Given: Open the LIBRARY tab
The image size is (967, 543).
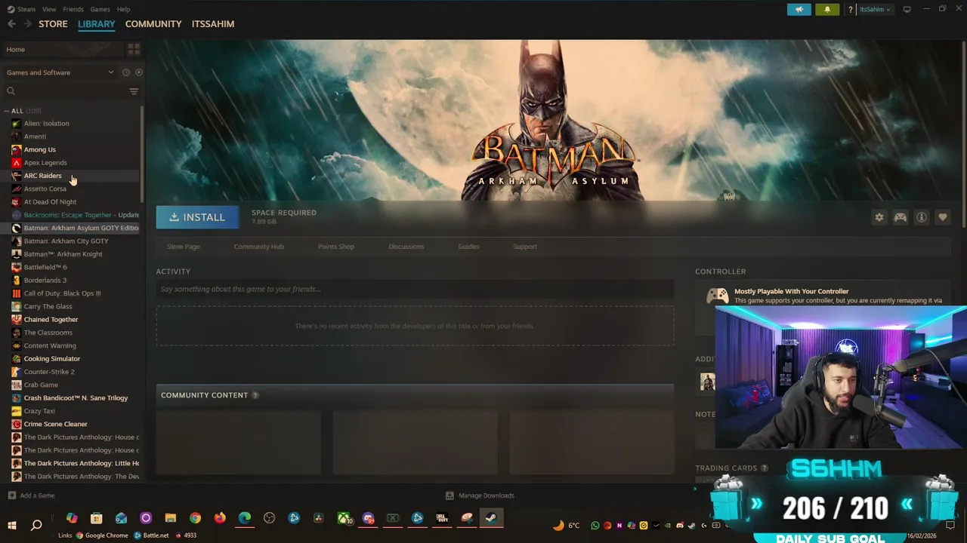Looking at the screenshot, I should point(97,24).
